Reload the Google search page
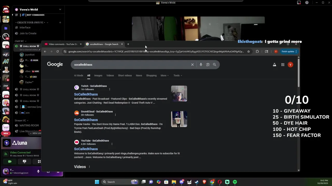 coord(58,51)
